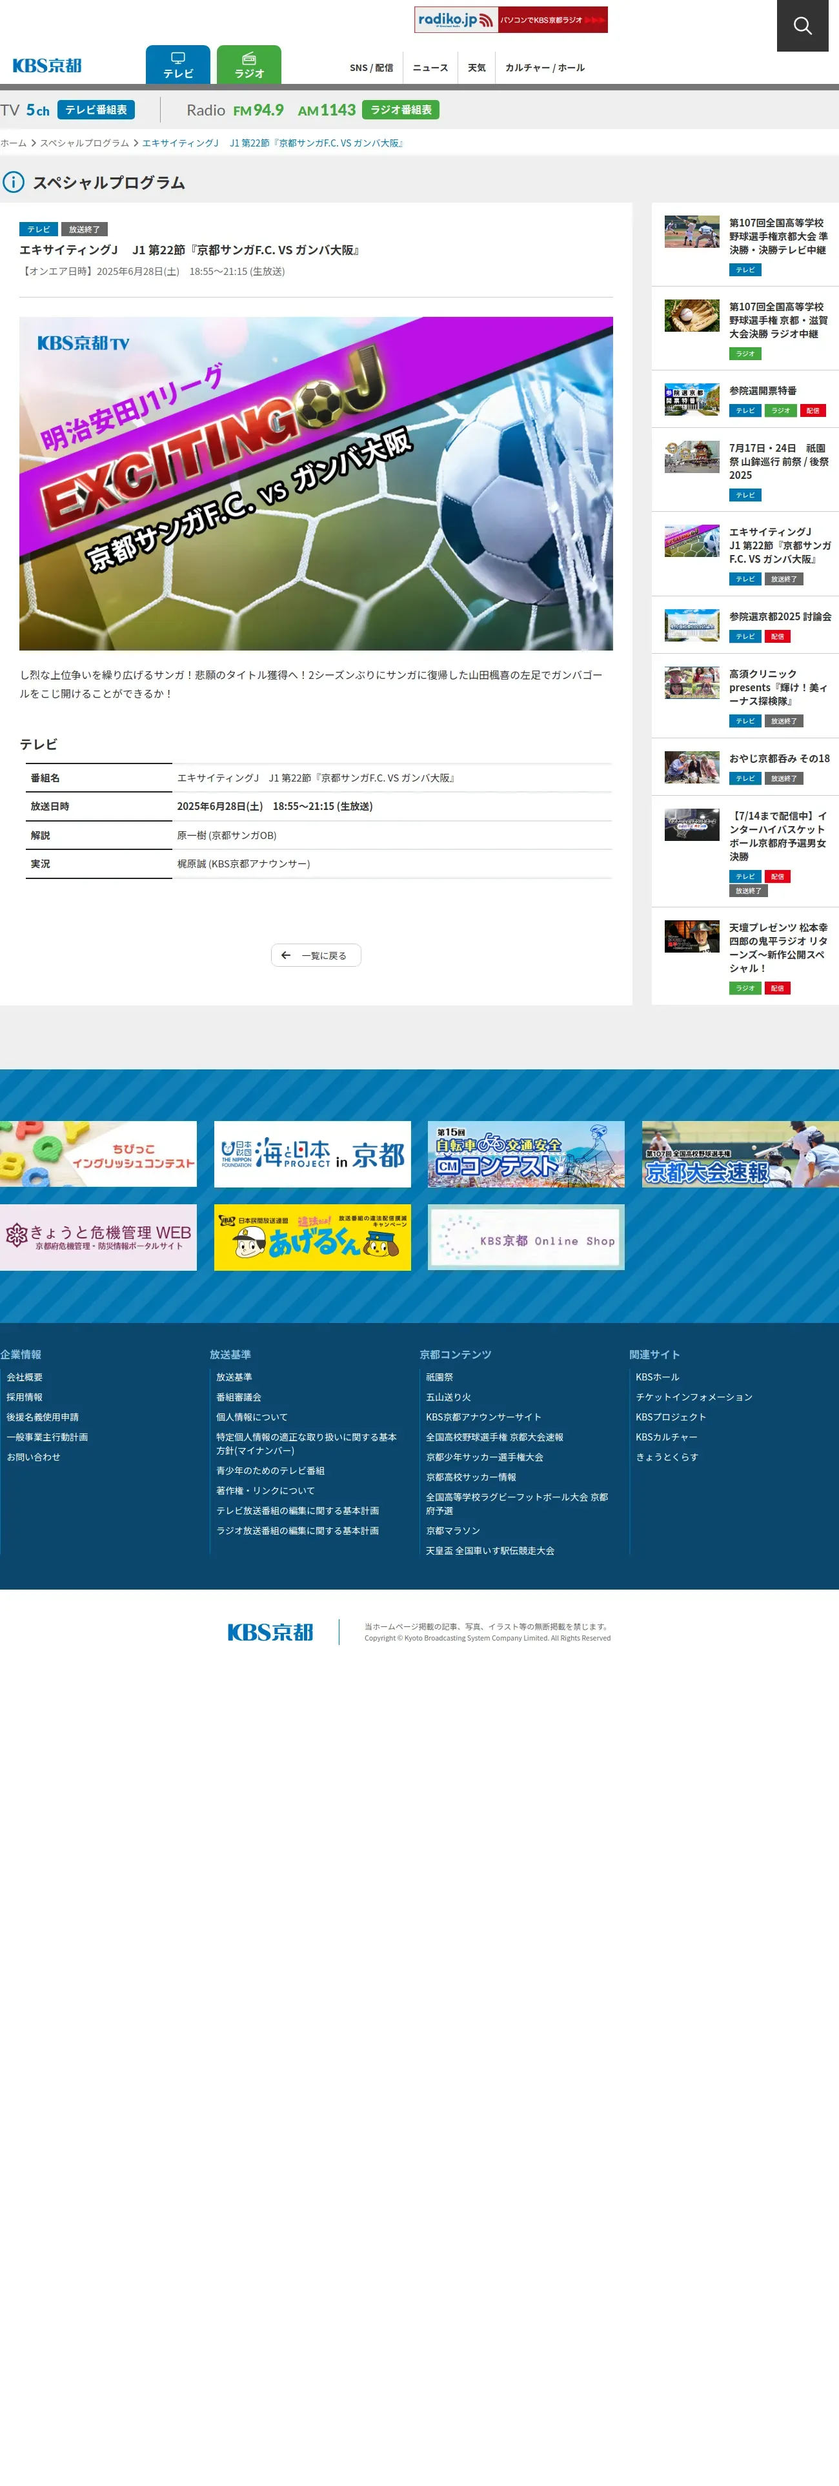Click the EXCITING J main program image

pos(316,483)
